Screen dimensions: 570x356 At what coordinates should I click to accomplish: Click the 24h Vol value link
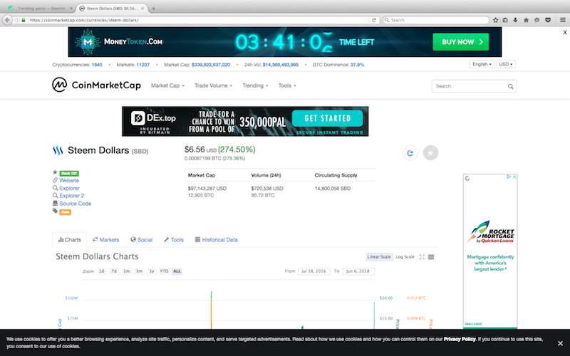point(281,65)
